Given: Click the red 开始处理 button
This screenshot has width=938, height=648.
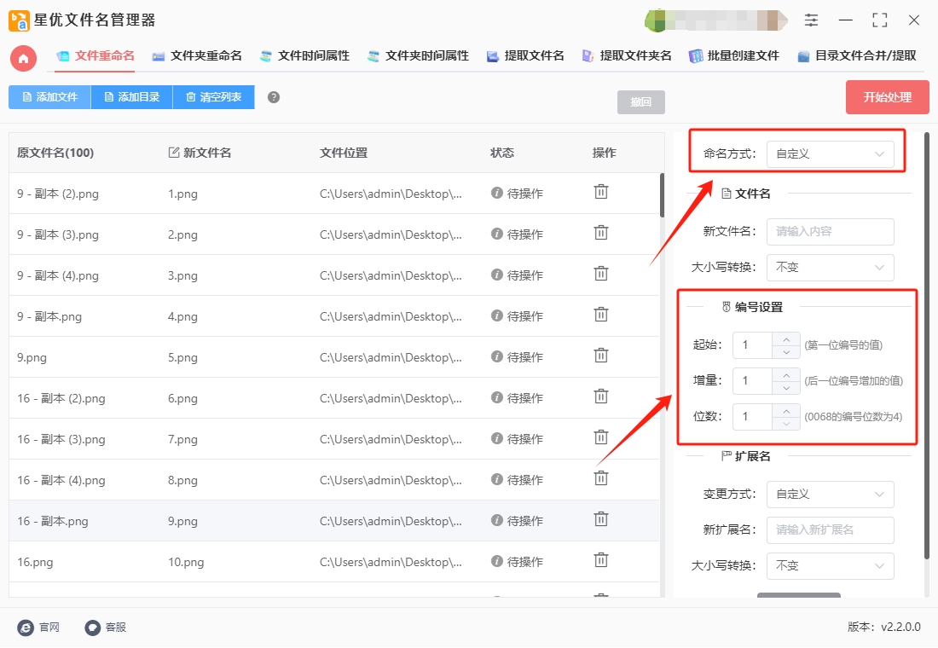Looking at the screenshot, I should tap(887, 97).
